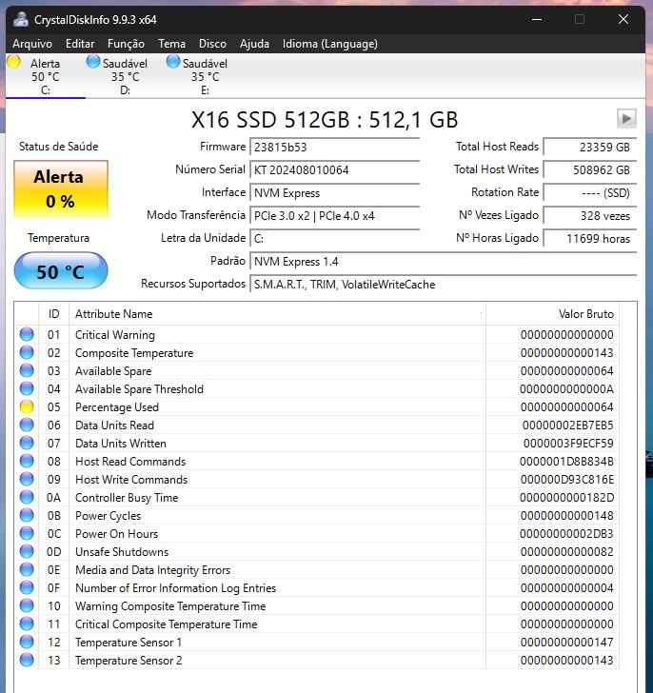This screenshot has width=653, height=693.
Task: Go to next disk with the arrow button
Action: click(626, 118)
